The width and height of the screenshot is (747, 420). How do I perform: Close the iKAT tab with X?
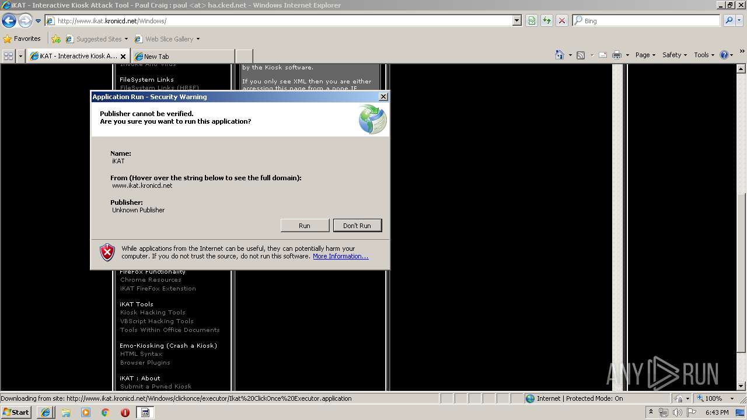(123, 57)
